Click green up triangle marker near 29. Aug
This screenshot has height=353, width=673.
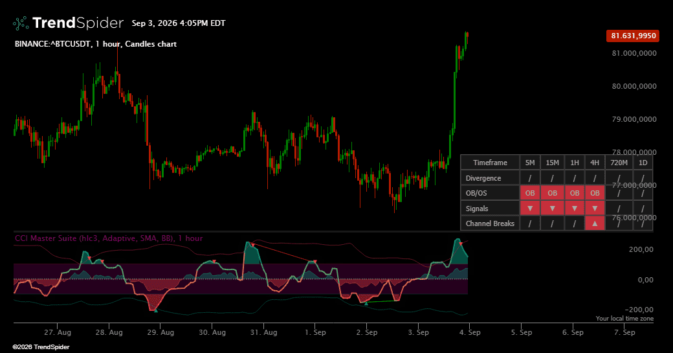point(156,310)
